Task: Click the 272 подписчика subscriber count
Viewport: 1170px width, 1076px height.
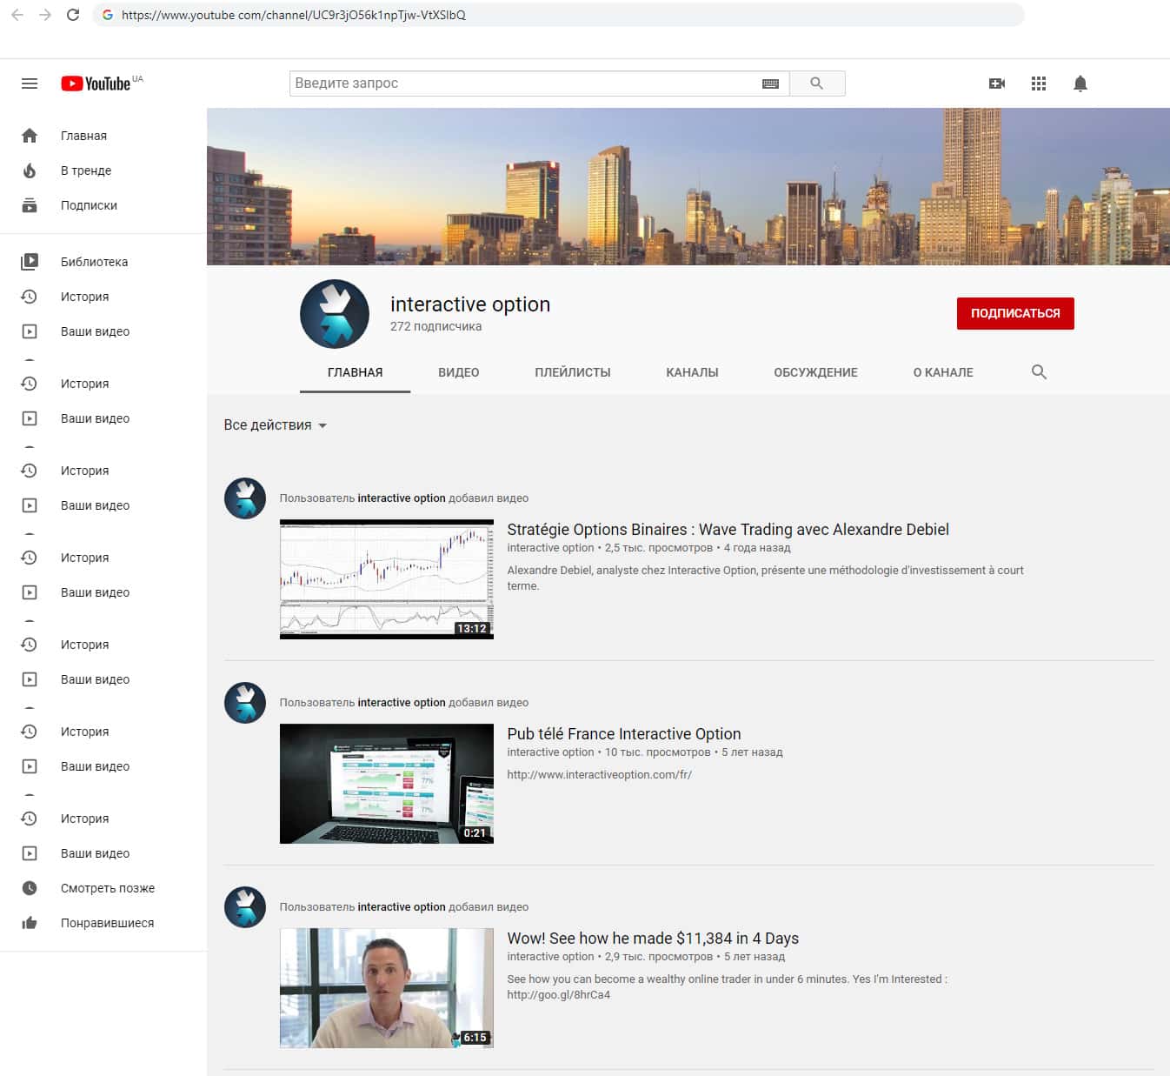Action: [x=435, y=327]
